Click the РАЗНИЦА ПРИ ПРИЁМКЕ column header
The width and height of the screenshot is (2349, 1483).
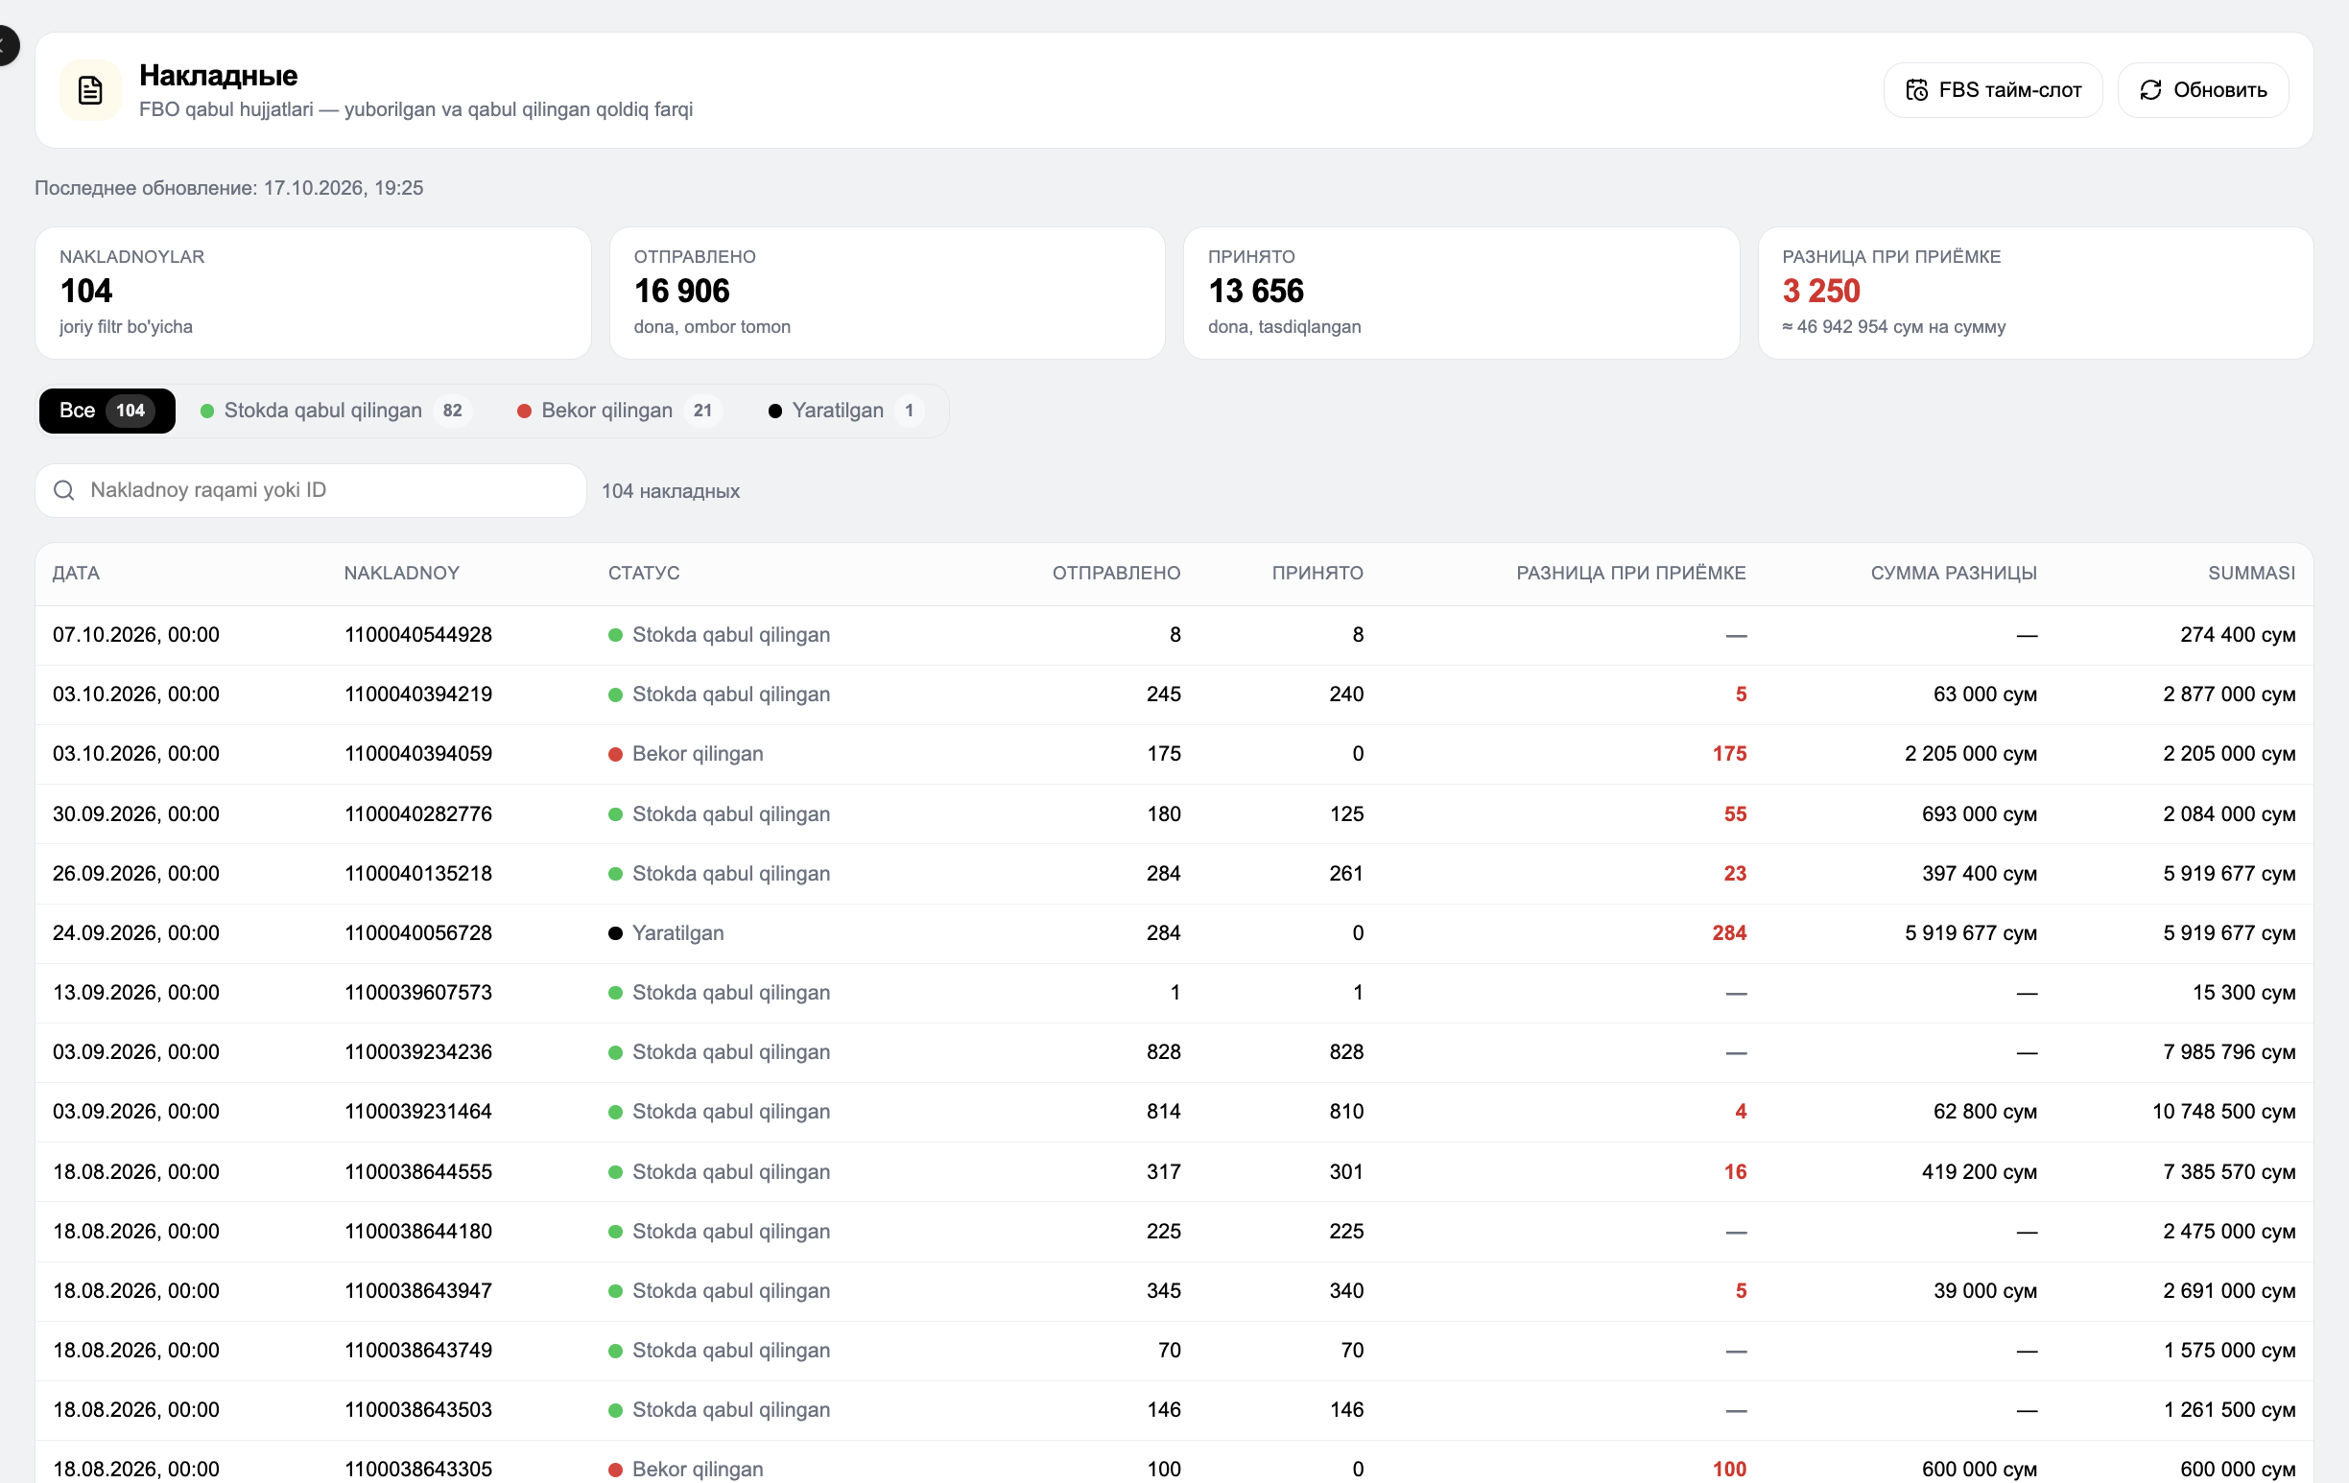pos(1631,574)
